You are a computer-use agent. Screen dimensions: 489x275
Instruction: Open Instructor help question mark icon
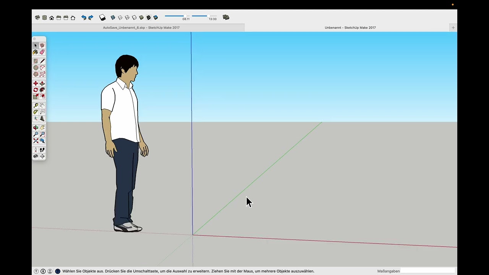click(58, 271)
